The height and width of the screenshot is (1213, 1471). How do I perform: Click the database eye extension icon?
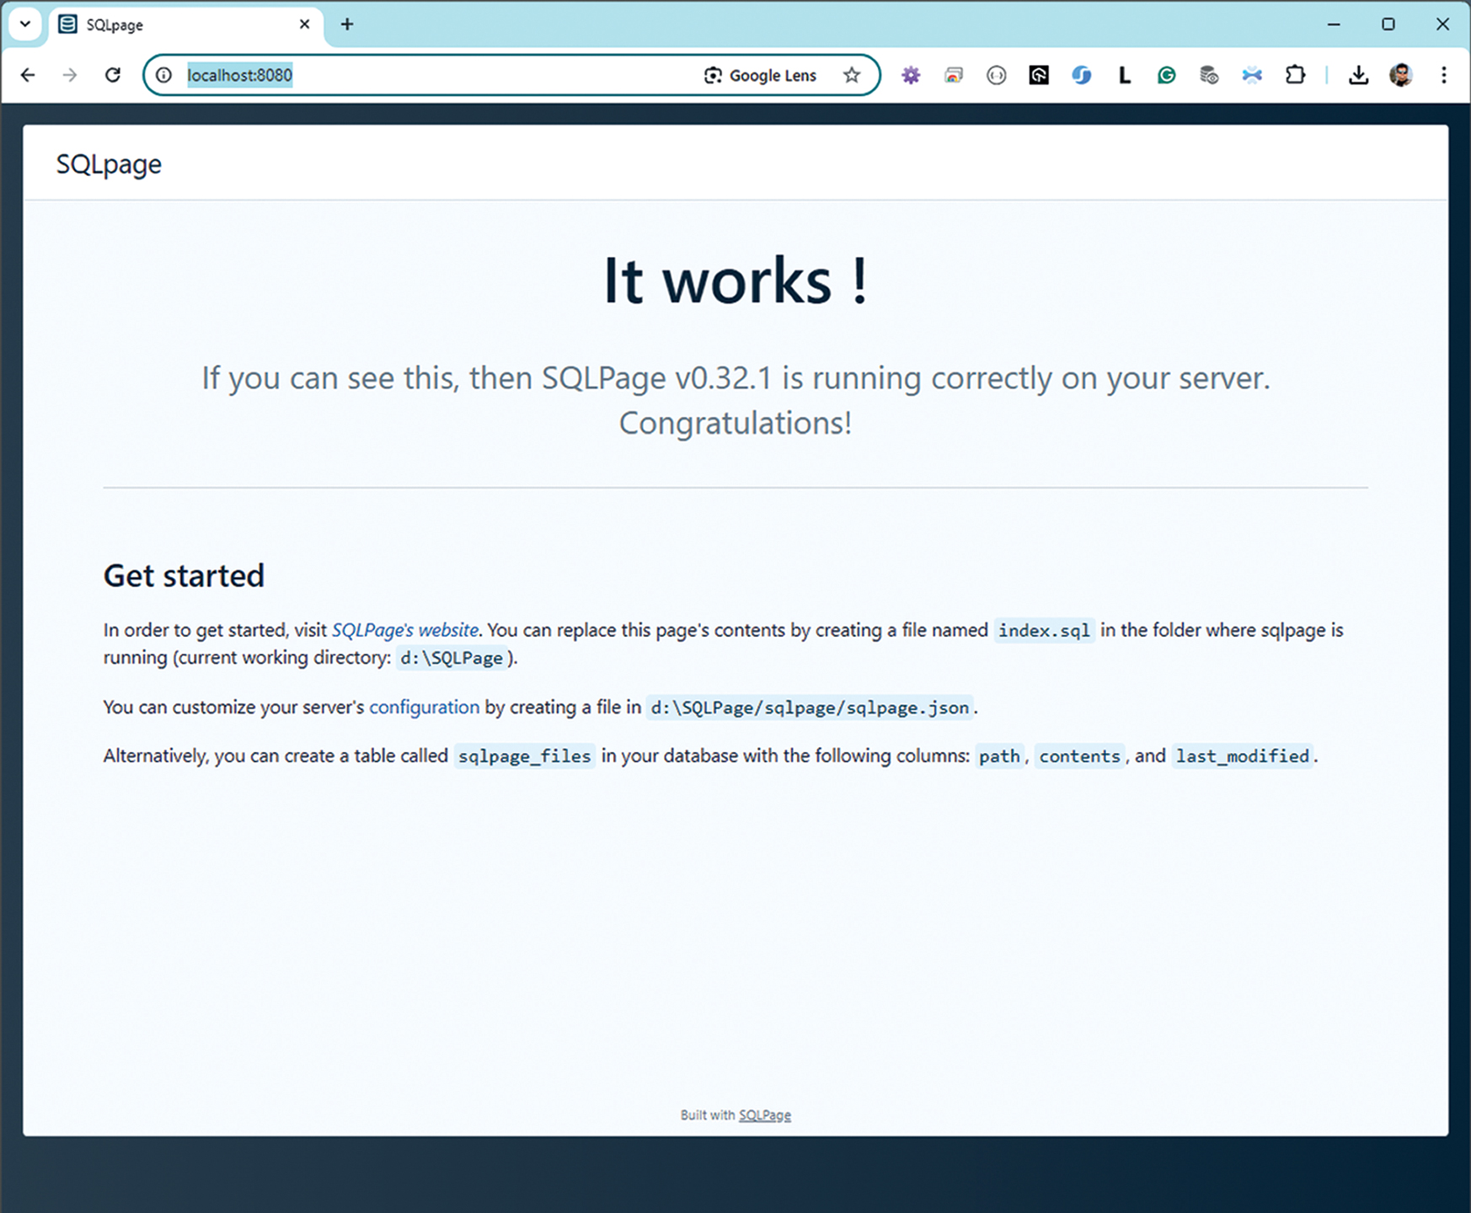click(1209, 76)
